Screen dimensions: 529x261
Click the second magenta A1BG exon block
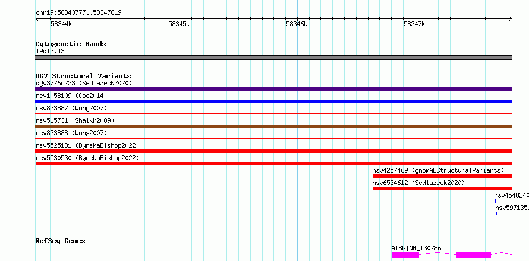click(x=473, y=255)
